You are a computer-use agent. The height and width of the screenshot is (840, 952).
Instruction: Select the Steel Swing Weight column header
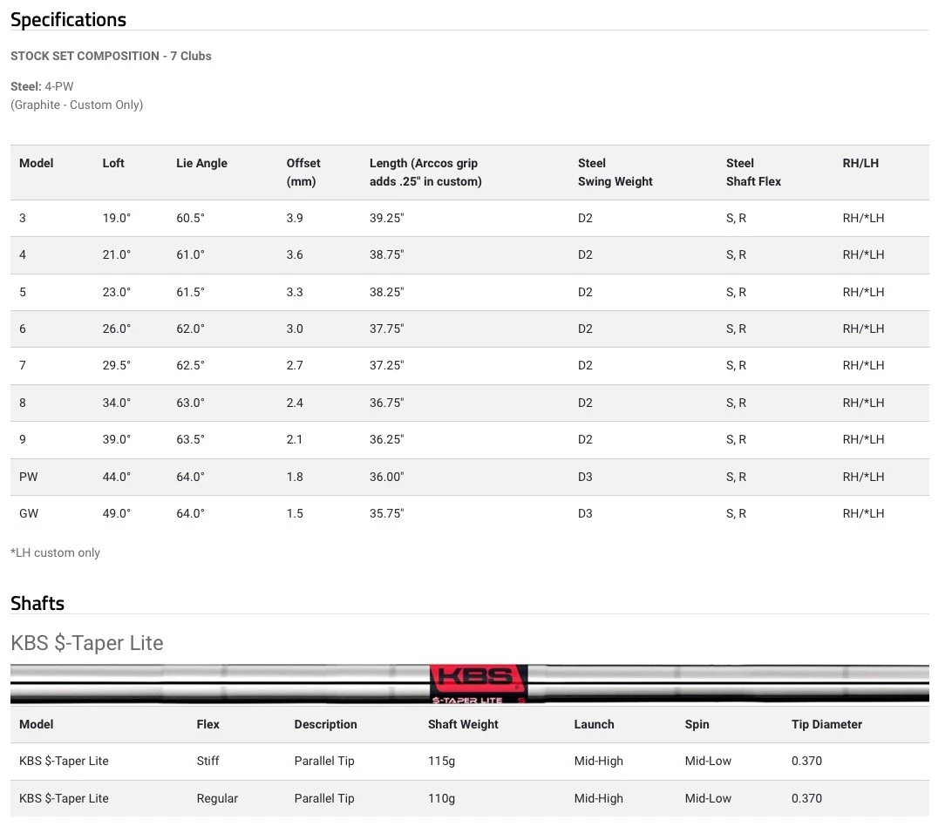615,173
